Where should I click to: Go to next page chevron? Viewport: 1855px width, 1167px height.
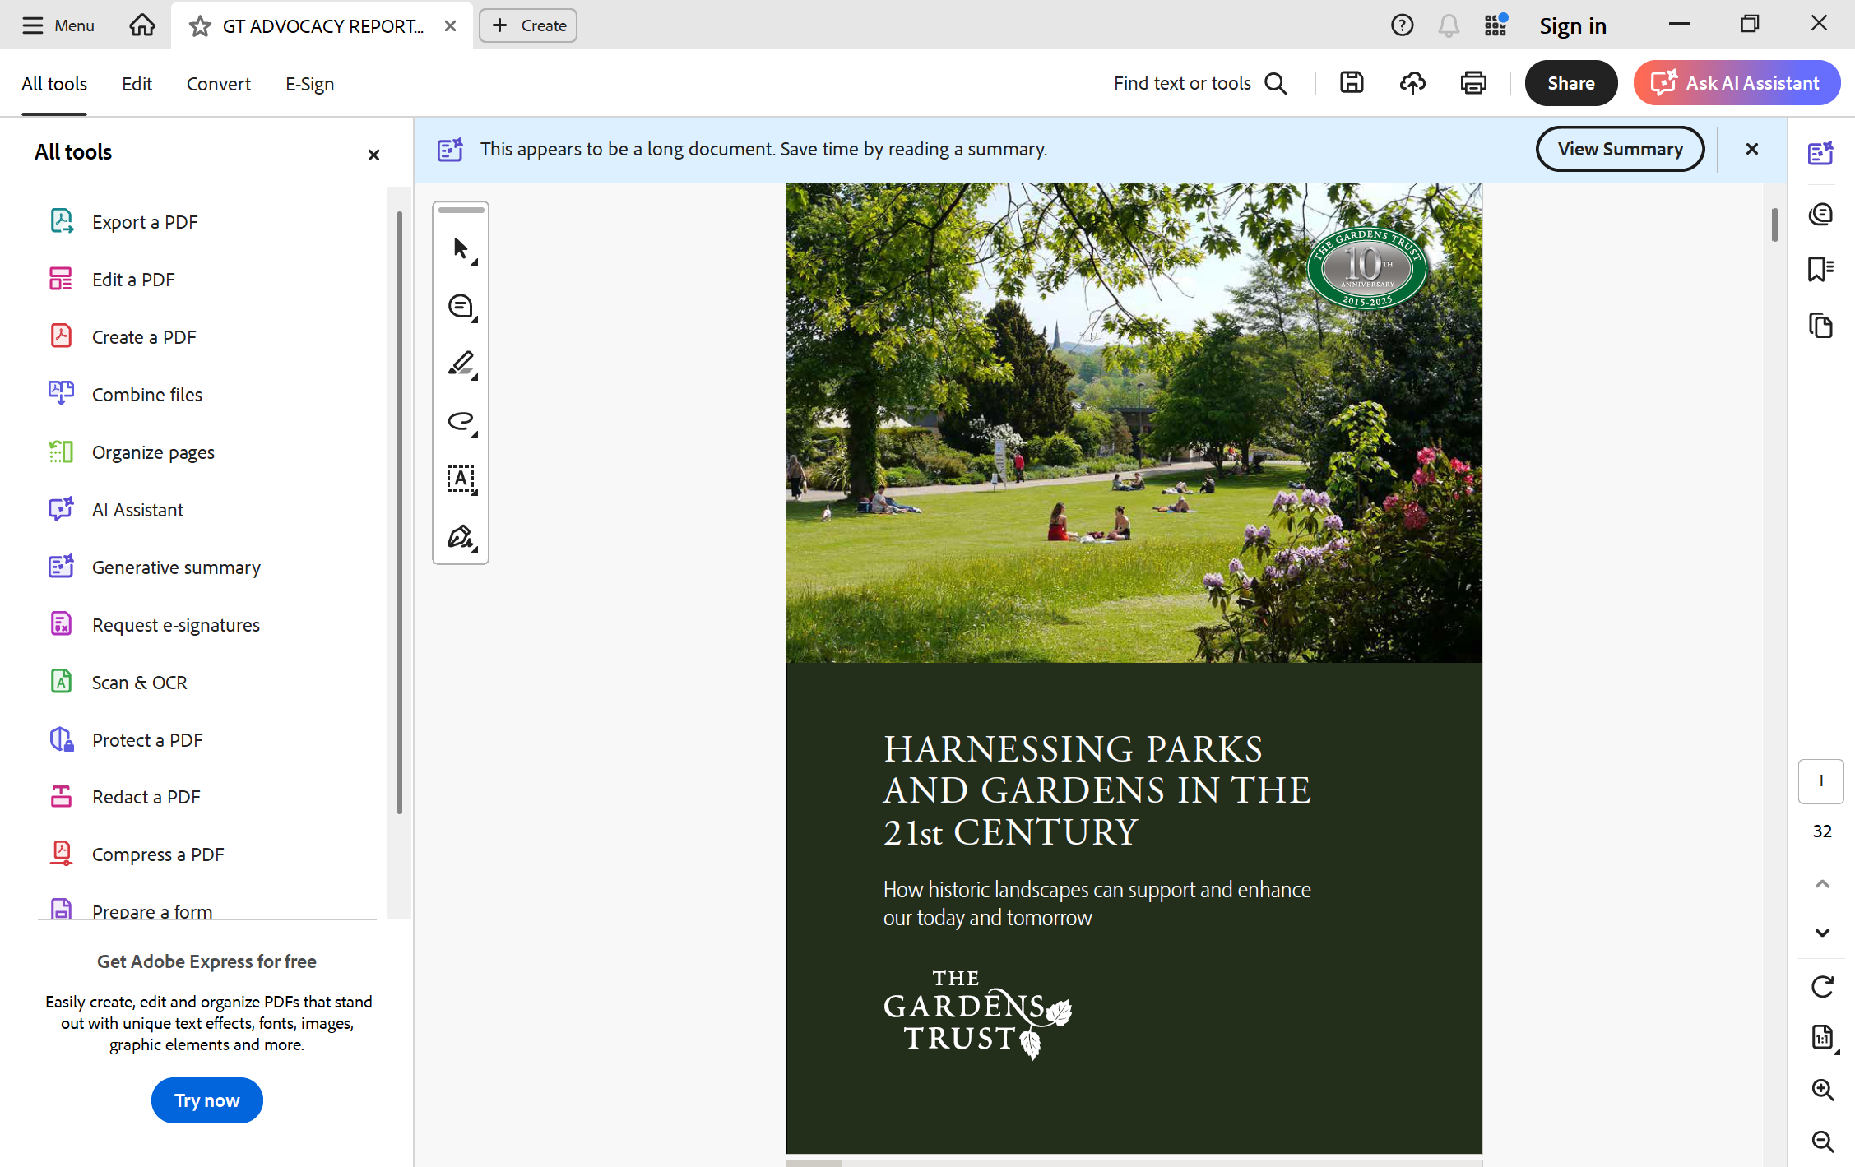(x=1822, y=933)
